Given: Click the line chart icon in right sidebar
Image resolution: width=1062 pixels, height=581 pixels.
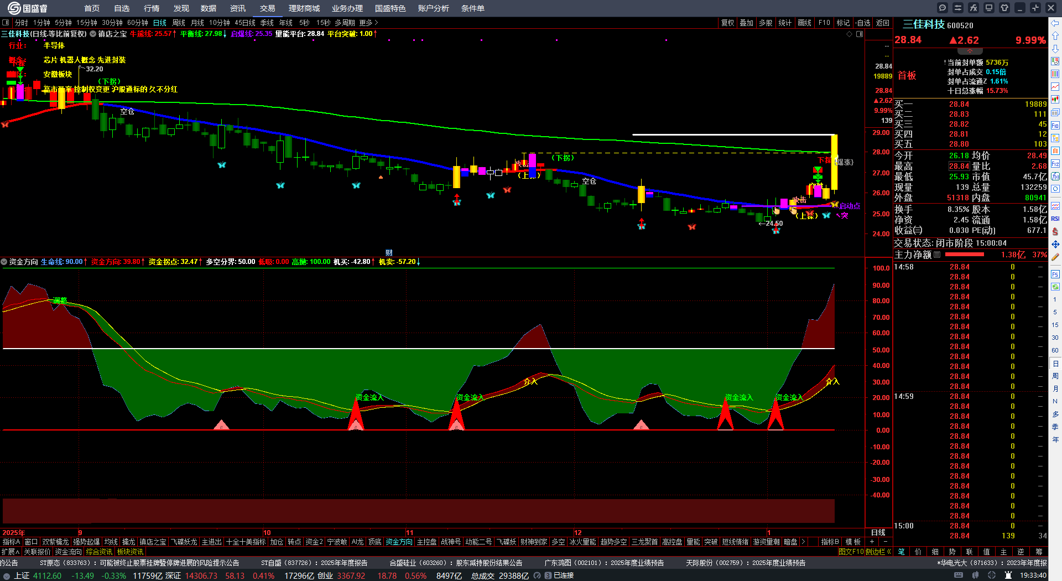Looking at the screenshot, I should [1055, 87].
